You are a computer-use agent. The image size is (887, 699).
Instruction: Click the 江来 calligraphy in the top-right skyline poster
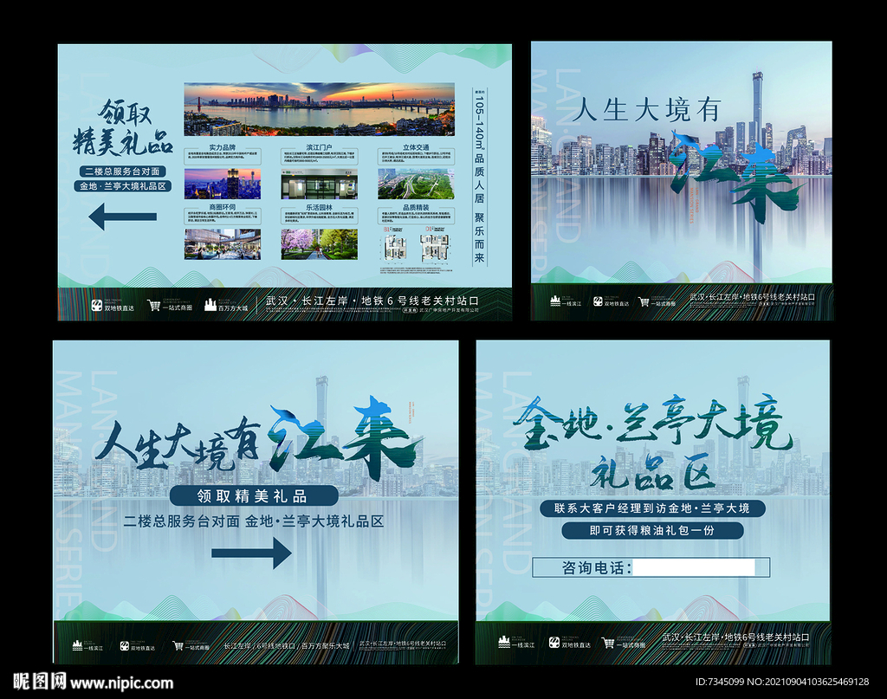coord(735,175)
